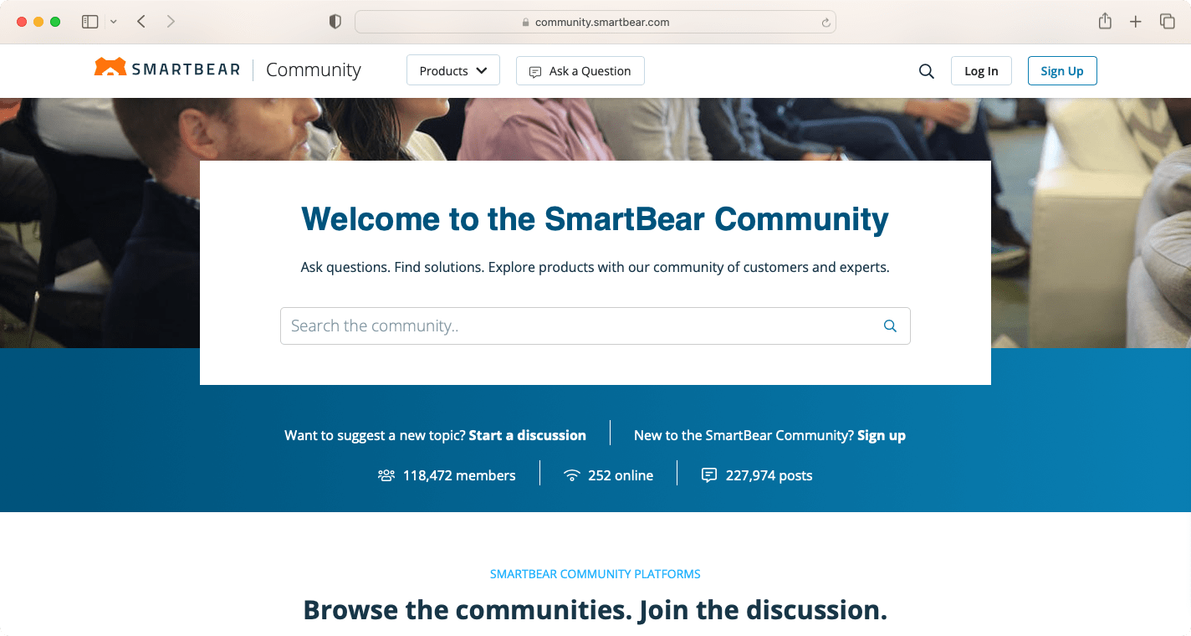Click the 227,974 posts text
Screen dimensions: 1191x636
point(769,475)
